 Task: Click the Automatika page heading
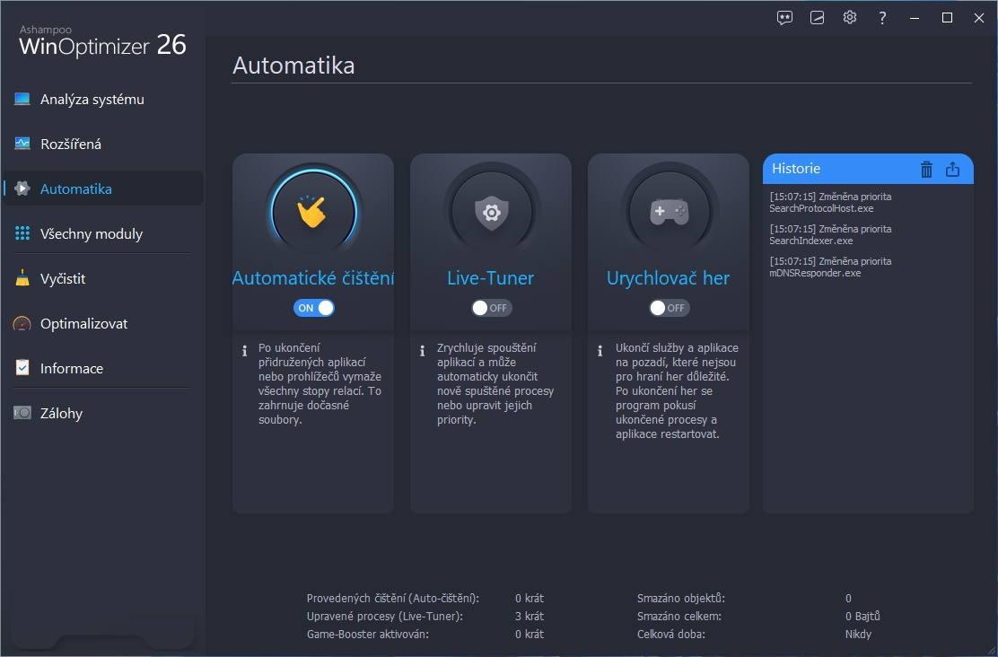coord(293,66)
